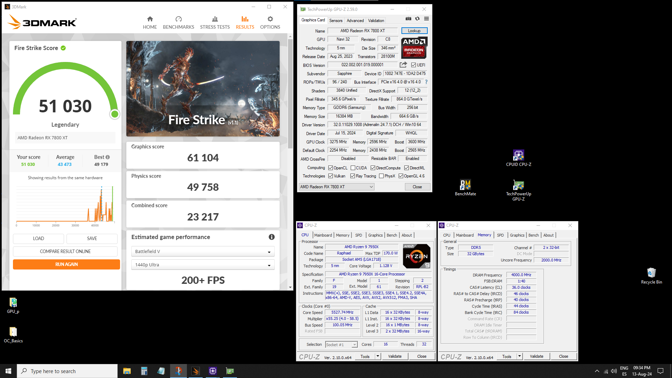Take GPU-Z screenshot with camera icon

pyautogui.click(x=408, y=19)
